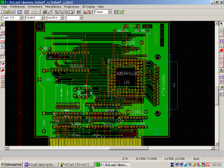Switch to the Kicad description taskbar window
This screenshot has height=168, width=224.
pos(41,164)
